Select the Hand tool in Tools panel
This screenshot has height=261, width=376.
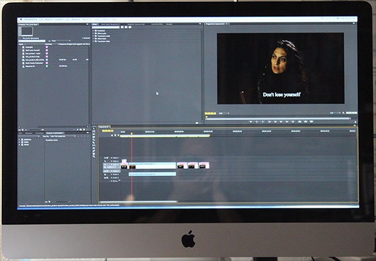94,153
